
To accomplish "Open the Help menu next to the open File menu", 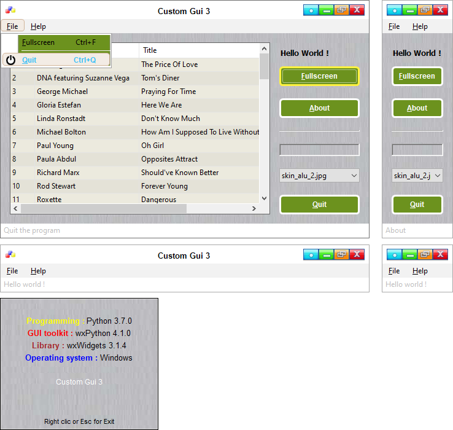I will coord(38,26).
